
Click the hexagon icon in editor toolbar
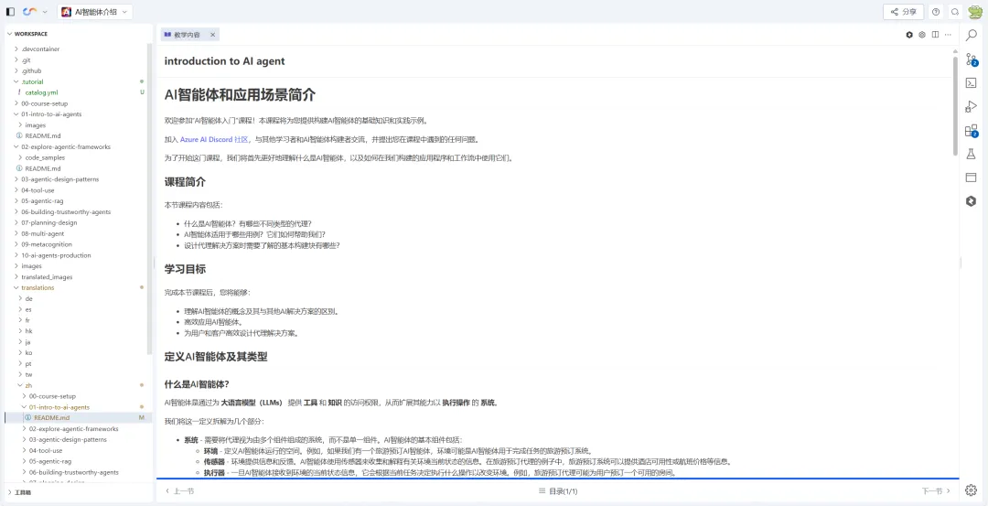tap(909, 35)
